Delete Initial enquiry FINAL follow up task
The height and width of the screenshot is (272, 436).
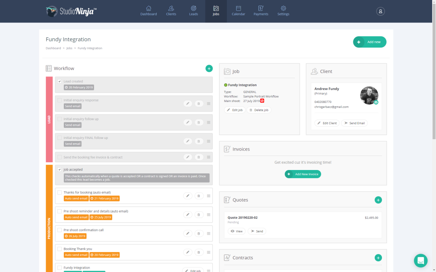click(x=198, y=141)
